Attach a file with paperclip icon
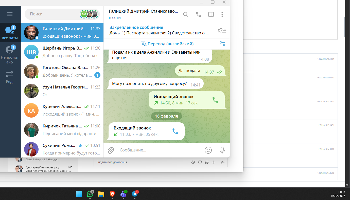The image size is (350, 200). [111, 150]
